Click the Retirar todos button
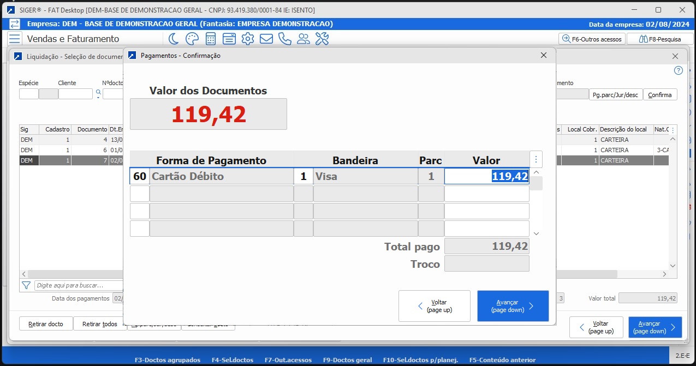This screenshot has height=366, width=696. click(100, 324)
